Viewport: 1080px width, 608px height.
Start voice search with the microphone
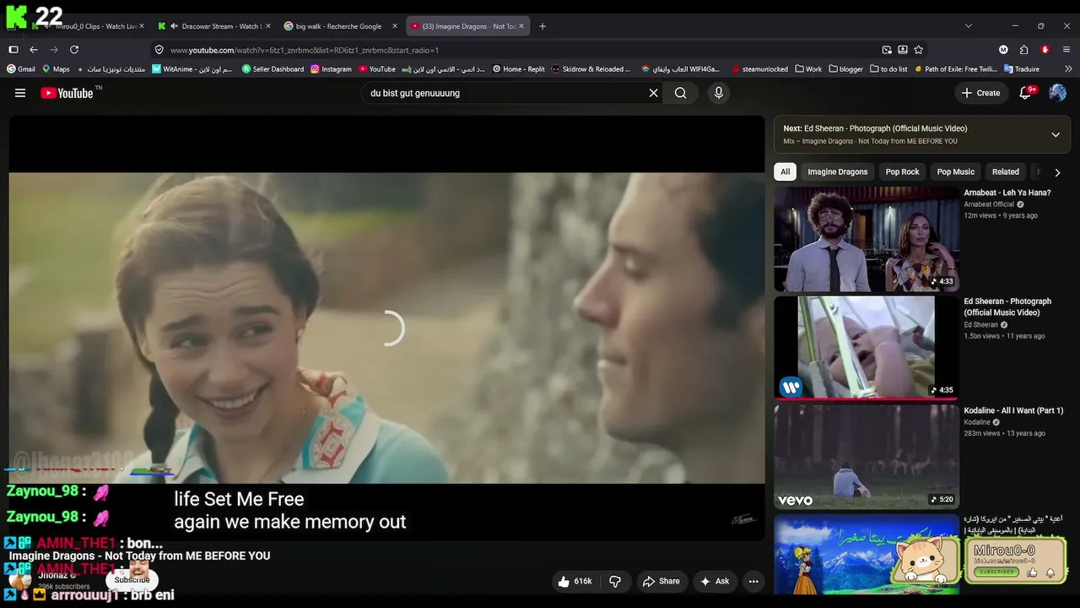pos(719,93)
